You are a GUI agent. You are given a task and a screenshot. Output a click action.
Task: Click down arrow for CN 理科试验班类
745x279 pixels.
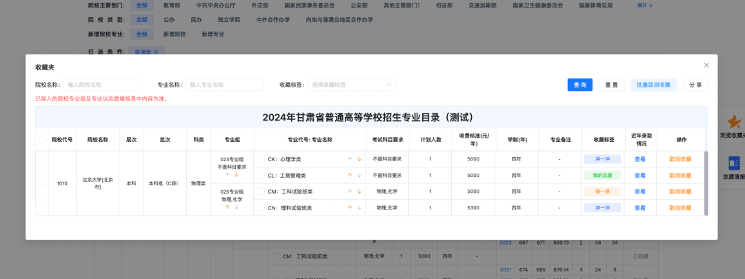[359, 207]
